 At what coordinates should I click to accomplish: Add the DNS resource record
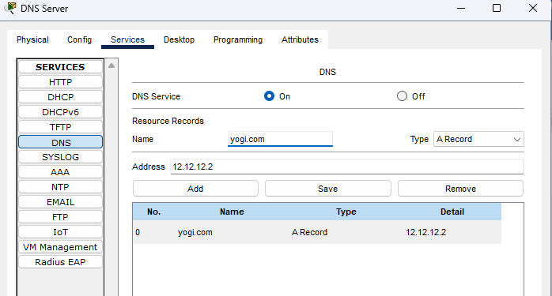195,189
